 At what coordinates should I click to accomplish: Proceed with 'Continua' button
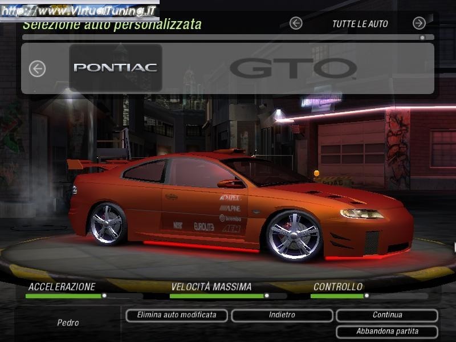387,315
